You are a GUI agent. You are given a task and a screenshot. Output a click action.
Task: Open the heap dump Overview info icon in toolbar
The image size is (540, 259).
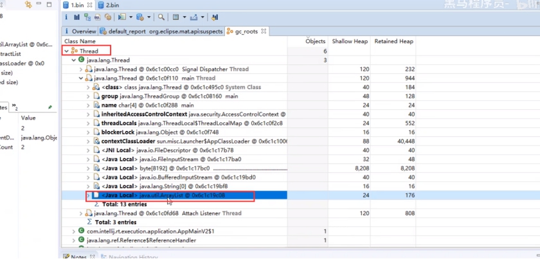(66, 17)
